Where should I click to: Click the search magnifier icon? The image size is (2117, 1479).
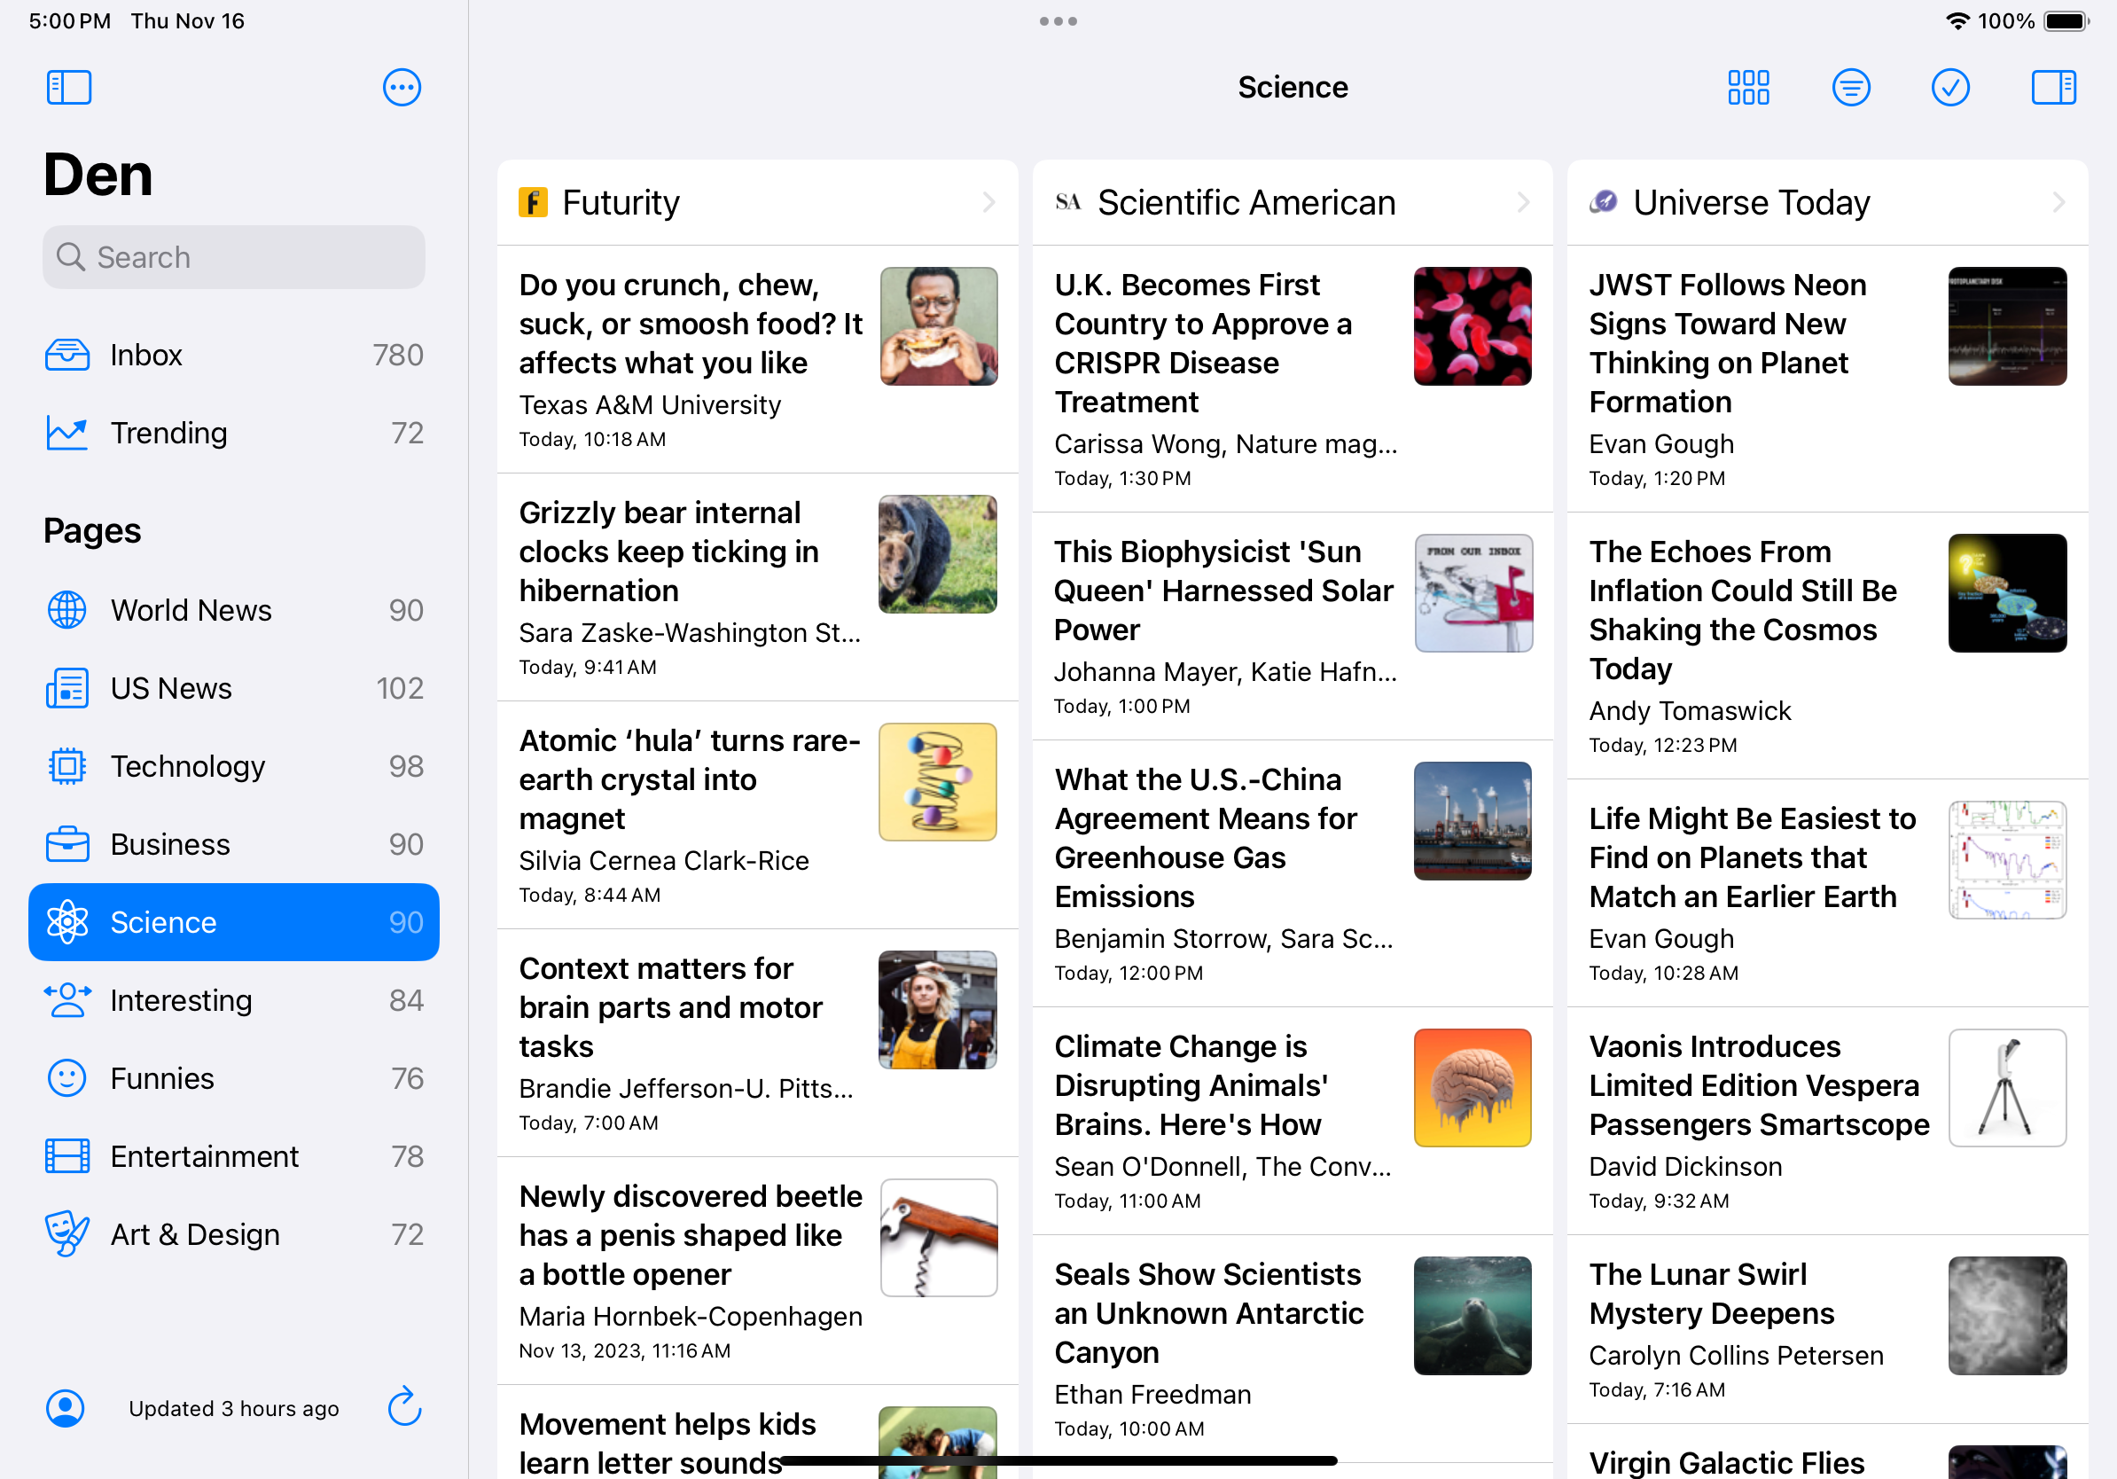70,256
